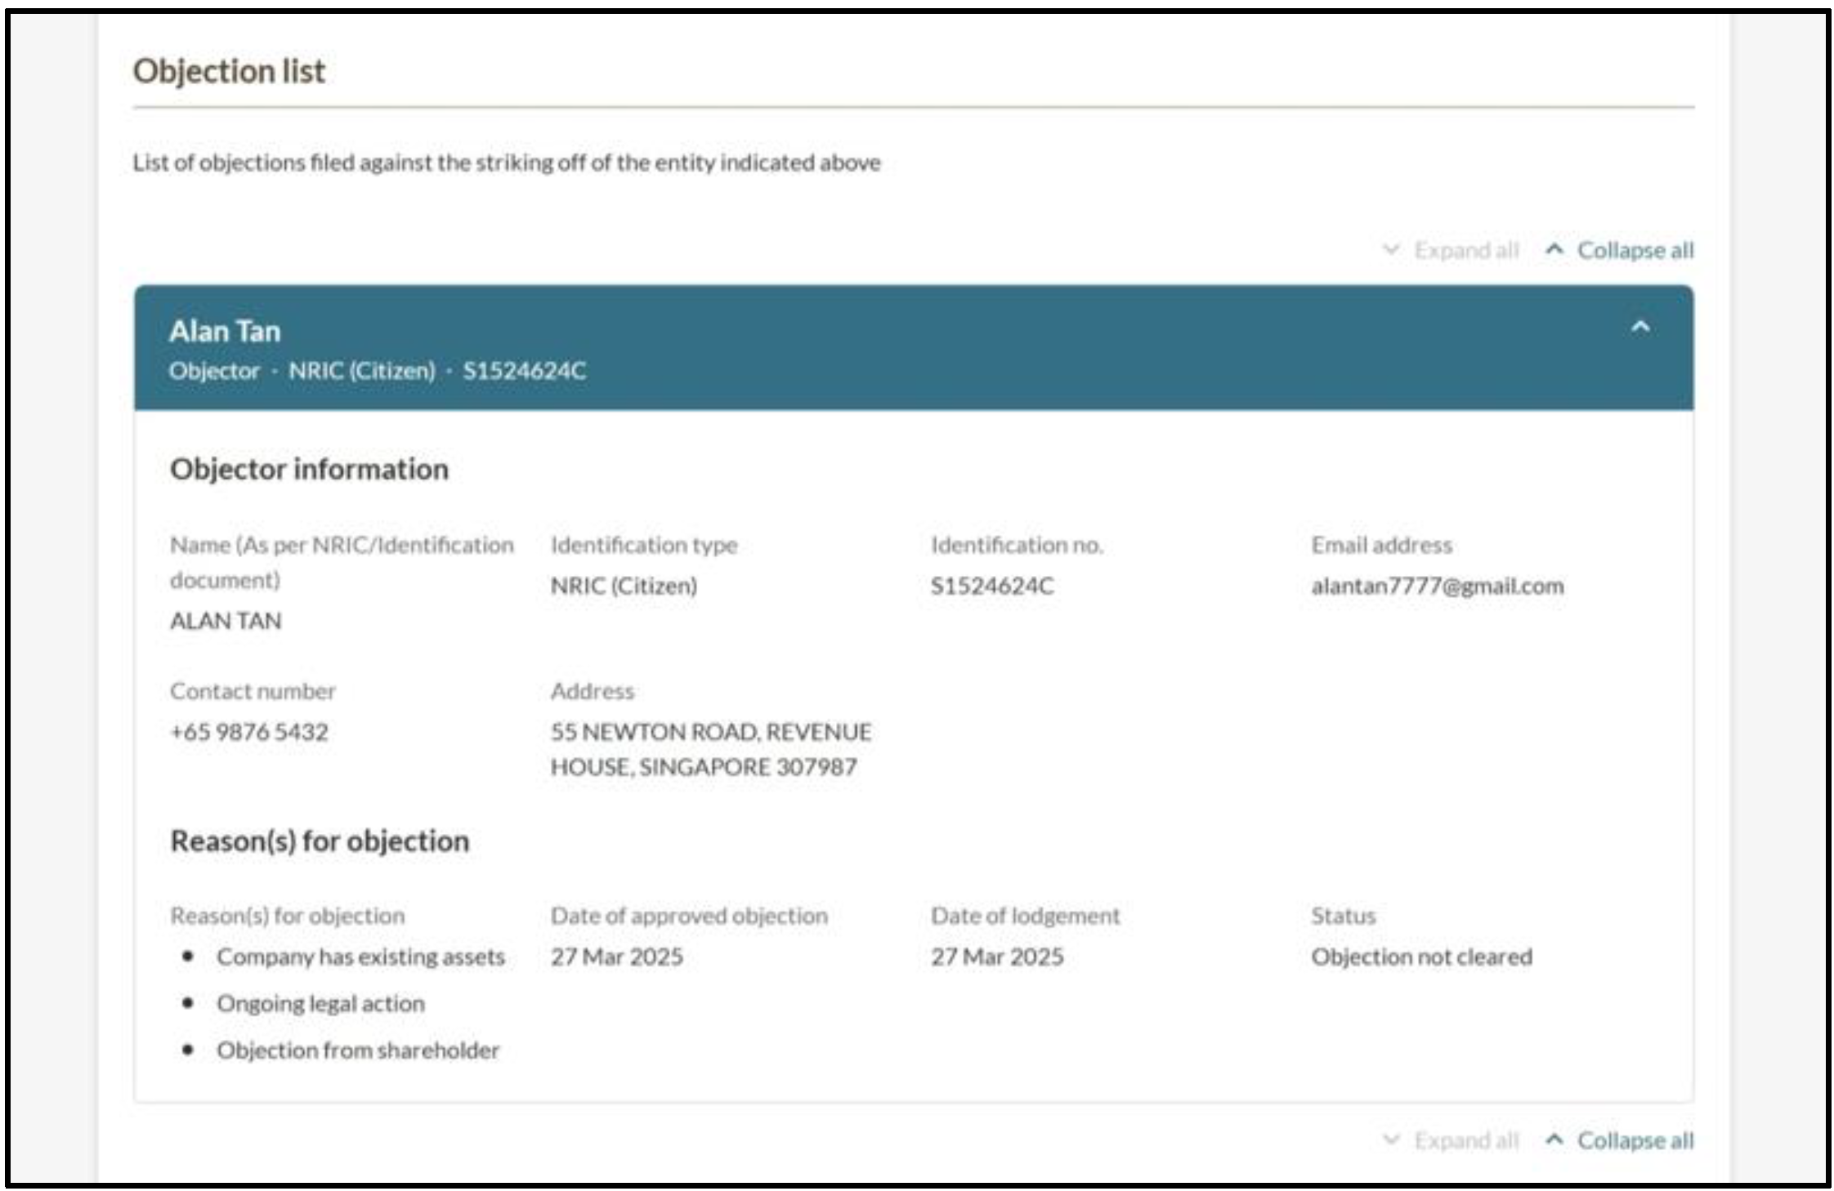Viewport: 1834px width, 1191px height.
Task: Click bottom Collapse all link
Action: 1634,1140
